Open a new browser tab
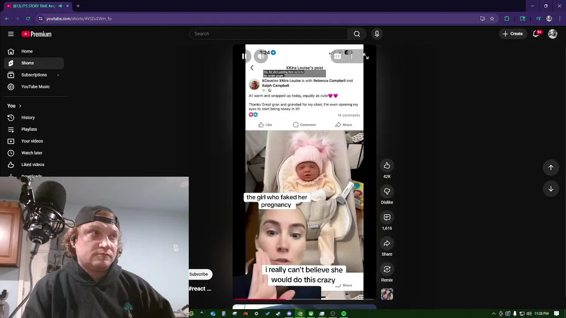This screenshot has width=566, height=318. tap(78, 6)
